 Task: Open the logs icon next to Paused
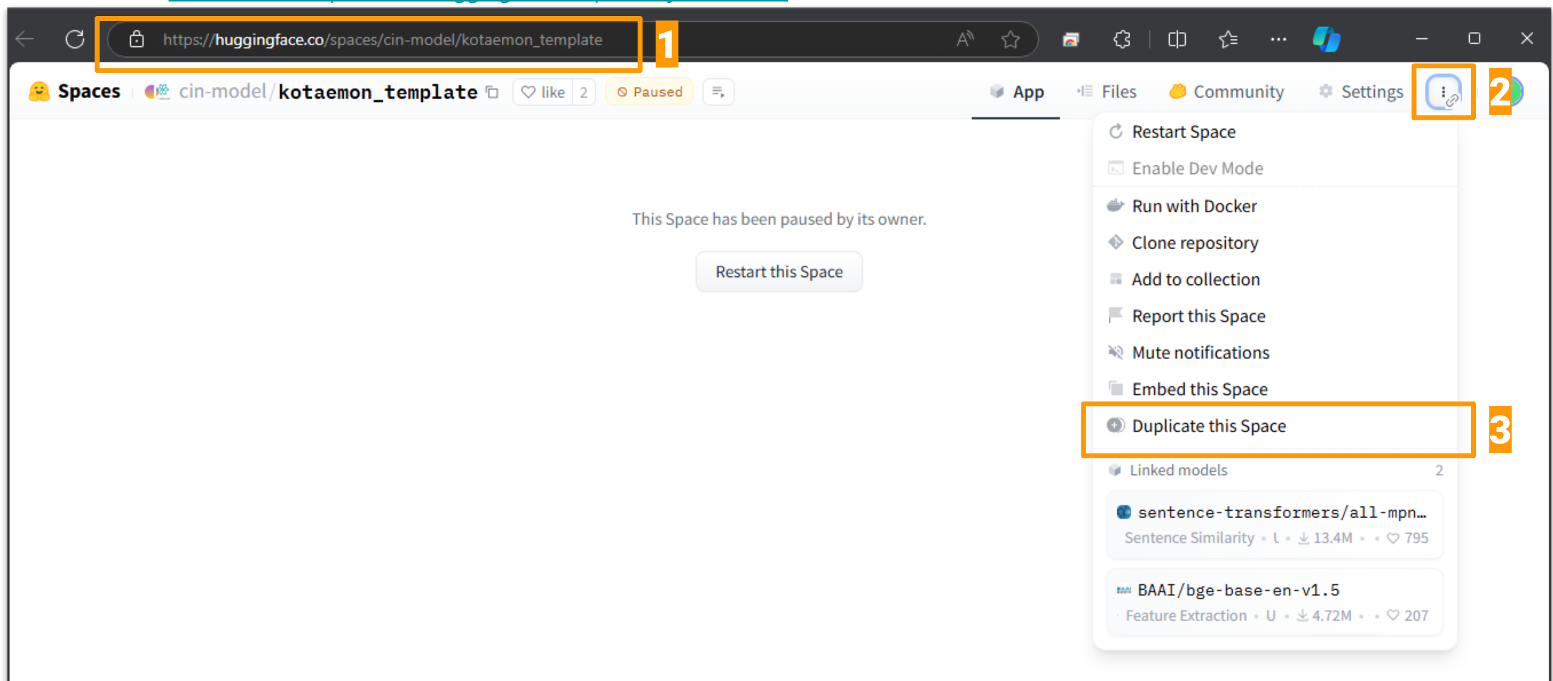[718, 92]
